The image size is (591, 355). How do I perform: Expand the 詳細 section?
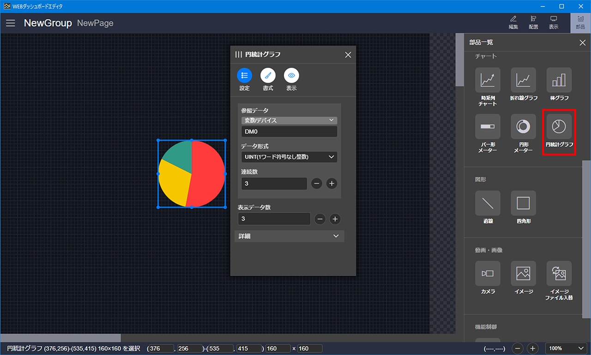coord(289,236)
